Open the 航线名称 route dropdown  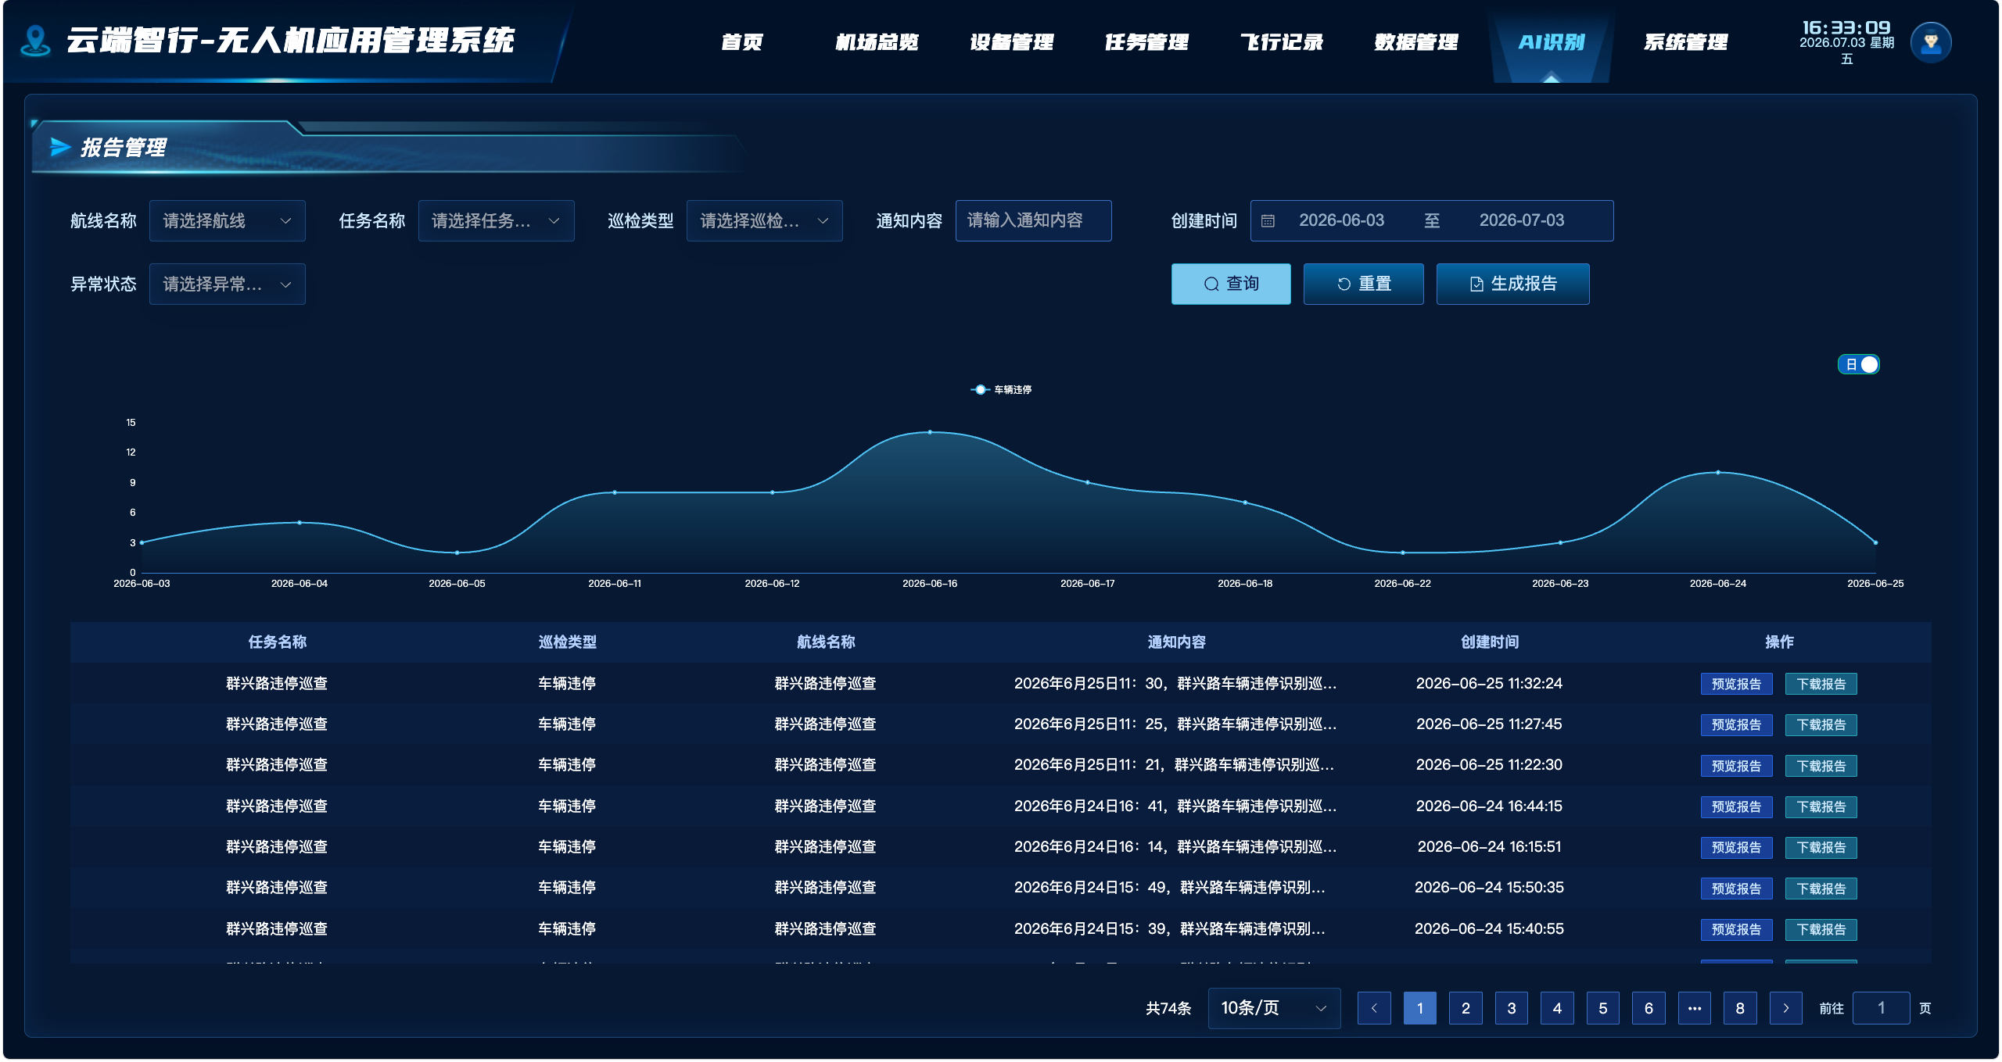(227, 221)
